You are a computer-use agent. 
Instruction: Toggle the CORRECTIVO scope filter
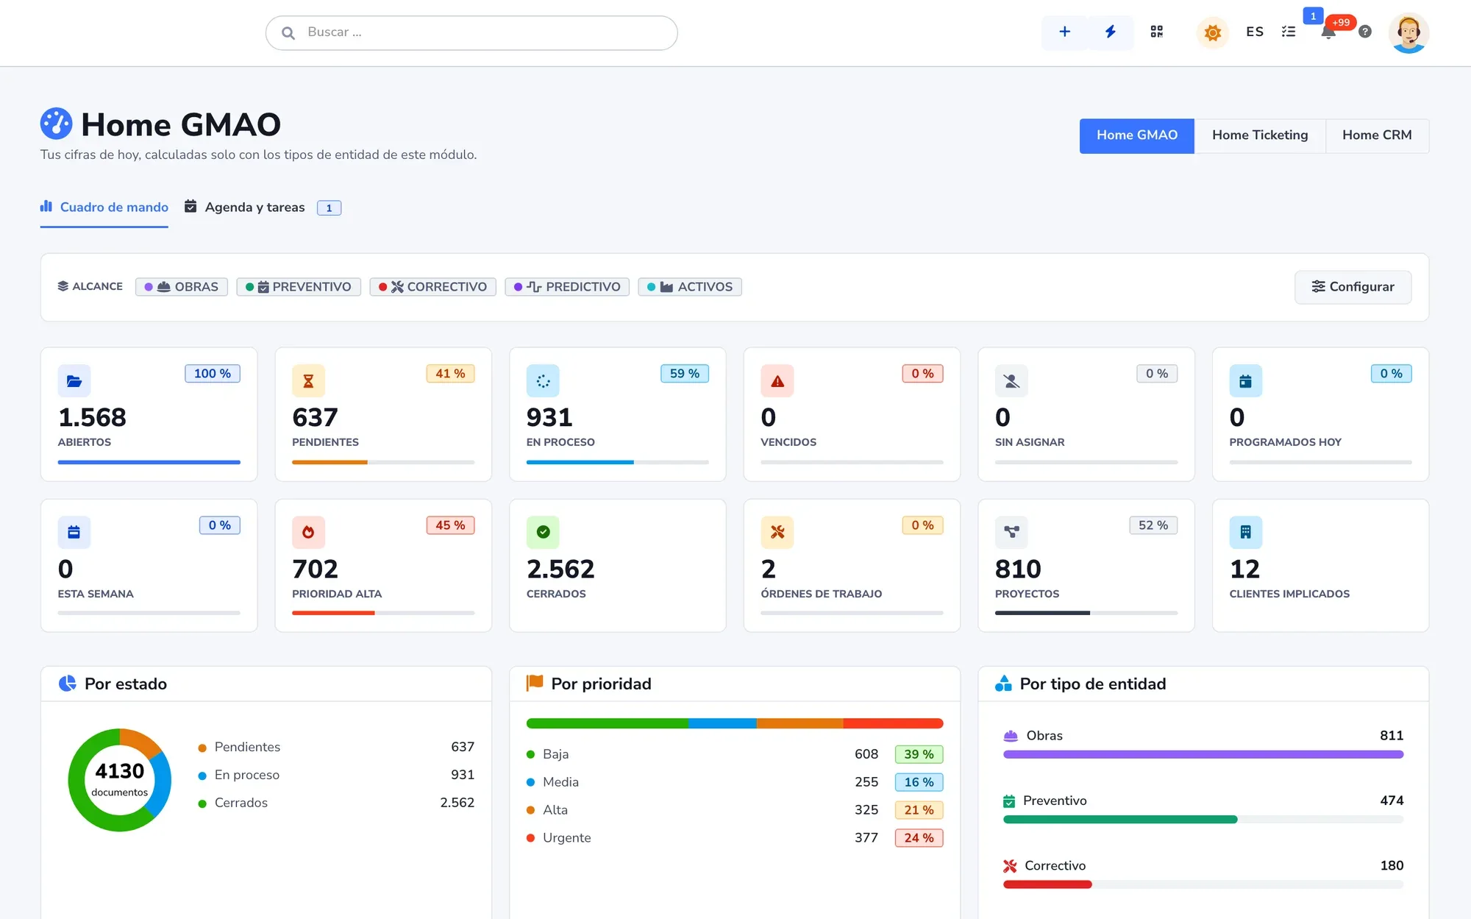pos(432,287)
